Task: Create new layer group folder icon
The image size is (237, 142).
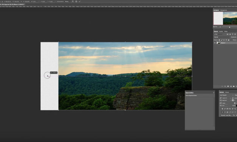Action: pos(234,86)
